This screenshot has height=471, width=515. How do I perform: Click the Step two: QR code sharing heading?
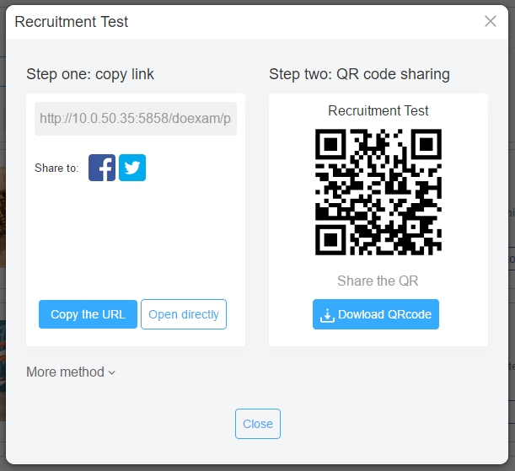(359, 74)
